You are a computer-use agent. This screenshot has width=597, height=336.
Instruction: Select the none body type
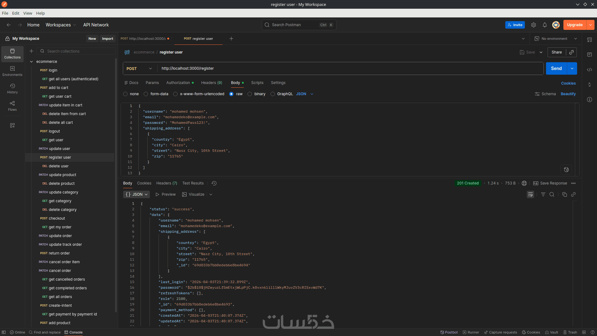click(125, 94)
